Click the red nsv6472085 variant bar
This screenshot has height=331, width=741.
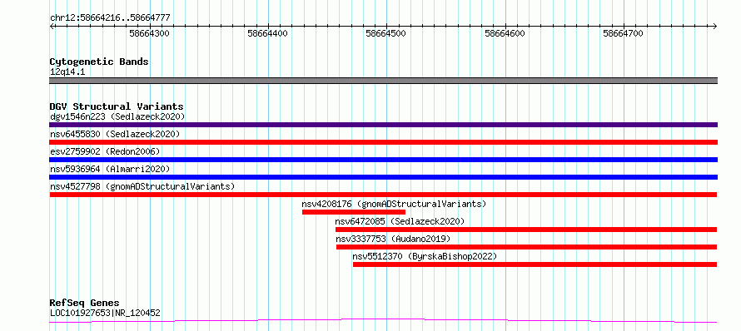[526, 230]
